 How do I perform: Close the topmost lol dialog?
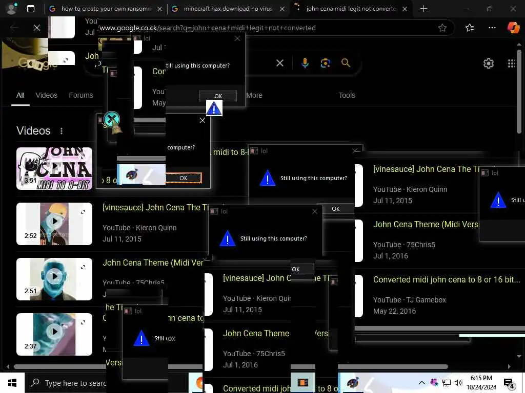click(237, 38)
